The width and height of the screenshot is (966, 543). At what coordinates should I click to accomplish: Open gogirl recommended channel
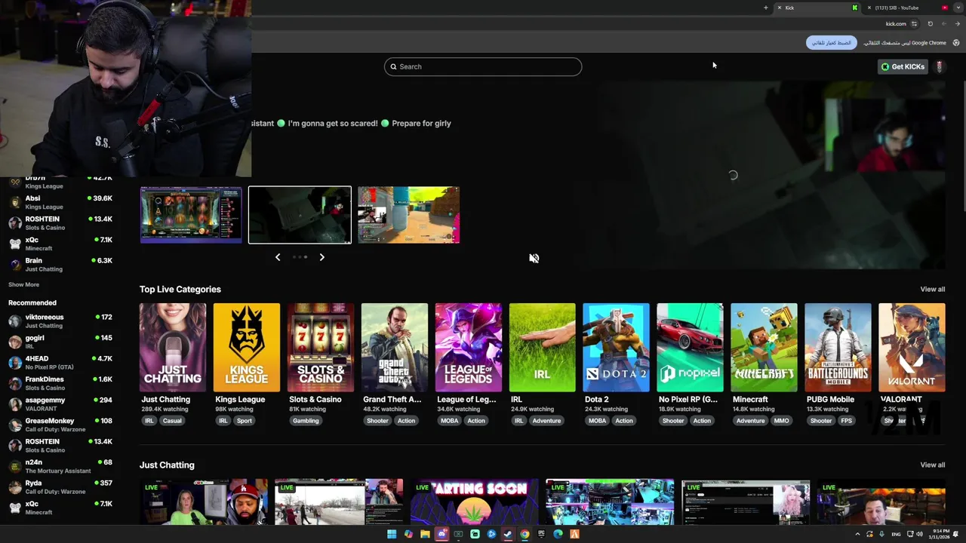(60, 342)
